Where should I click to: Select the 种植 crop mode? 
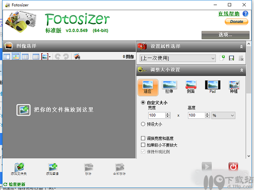coord(234,87)
